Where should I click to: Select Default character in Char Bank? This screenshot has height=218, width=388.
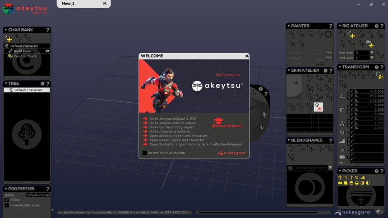(x=27, y=46)
